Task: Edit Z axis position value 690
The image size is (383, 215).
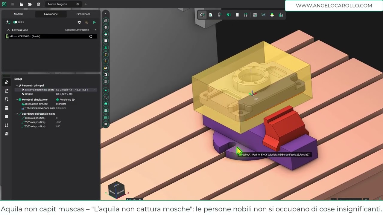Action: pos(58,126)
